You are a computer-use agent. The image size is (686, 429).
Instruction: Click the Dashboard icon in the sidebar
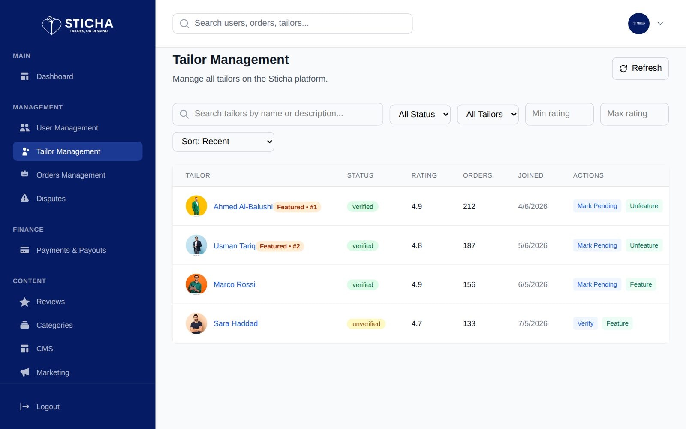(25, 76)
